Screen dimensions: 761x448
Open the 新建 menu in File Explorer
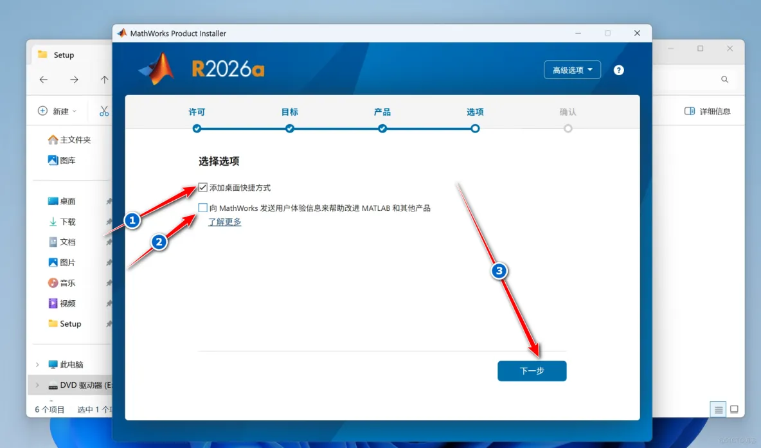[57, 111]
